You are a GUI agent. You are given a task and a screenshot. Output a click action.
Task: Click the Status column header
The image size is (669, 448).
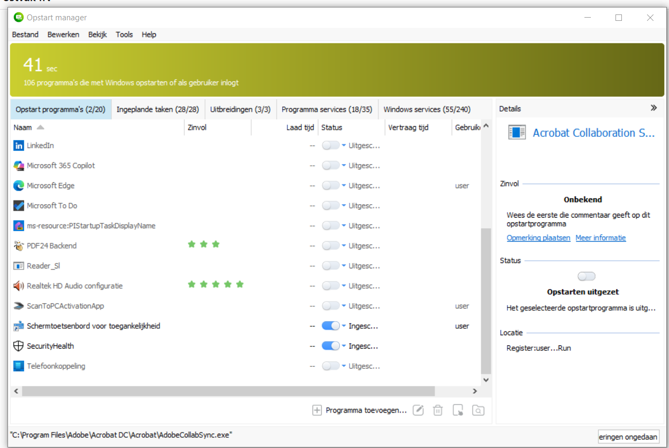[x=351, y=127]
